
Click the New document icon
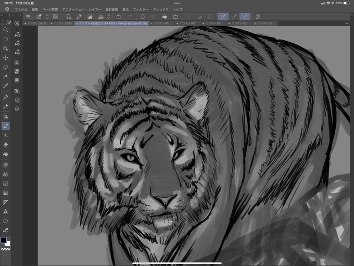pos(68,17)
